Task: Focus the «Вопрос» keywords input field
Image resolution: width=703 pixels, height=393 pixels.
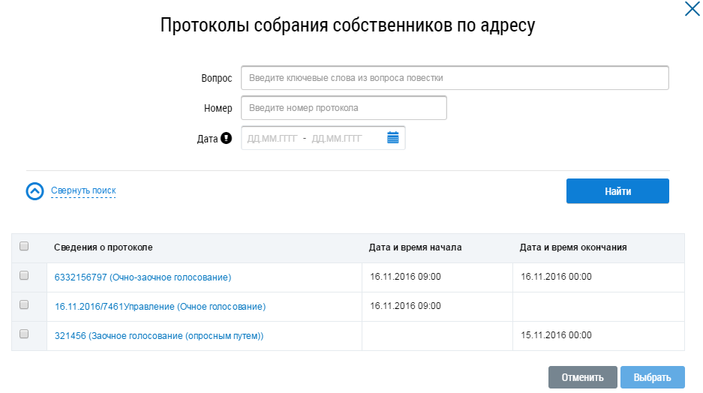Action: tap(454, 78)
